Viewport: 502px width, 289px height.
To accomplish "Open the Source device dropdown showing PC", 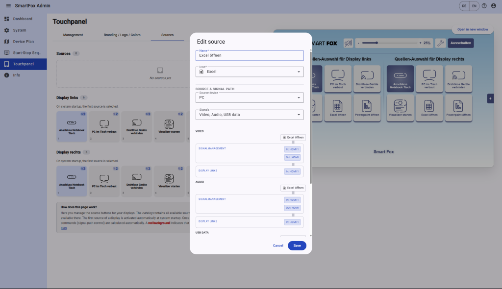I will tap(250, 97).
